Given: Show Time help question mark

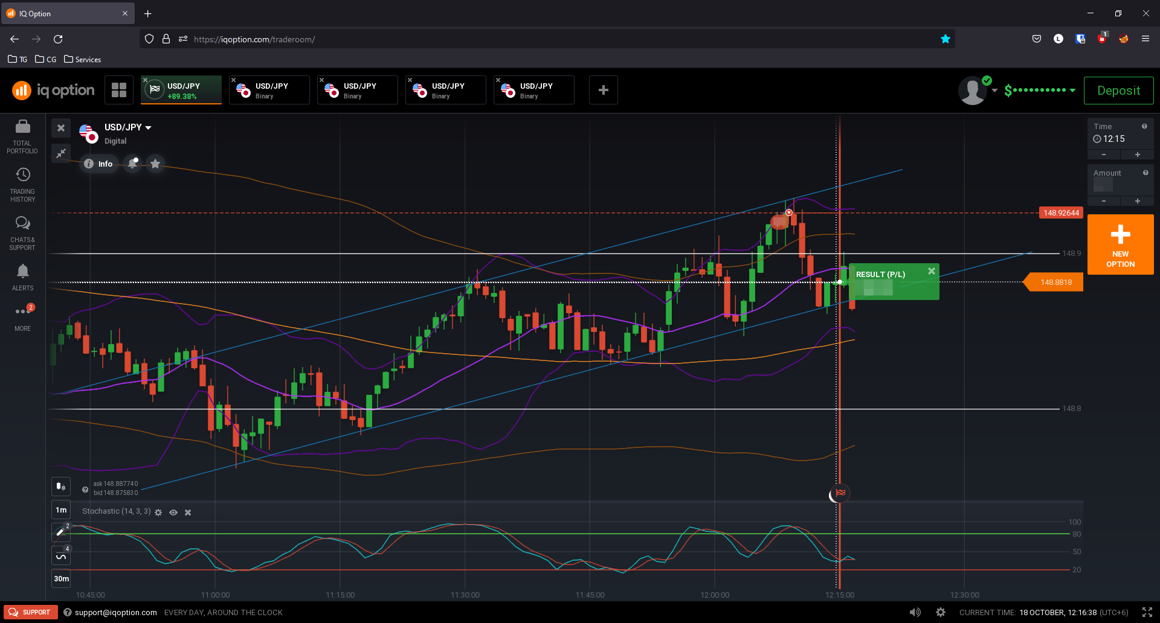Looking at the screenshot, I should [1144, 126].
